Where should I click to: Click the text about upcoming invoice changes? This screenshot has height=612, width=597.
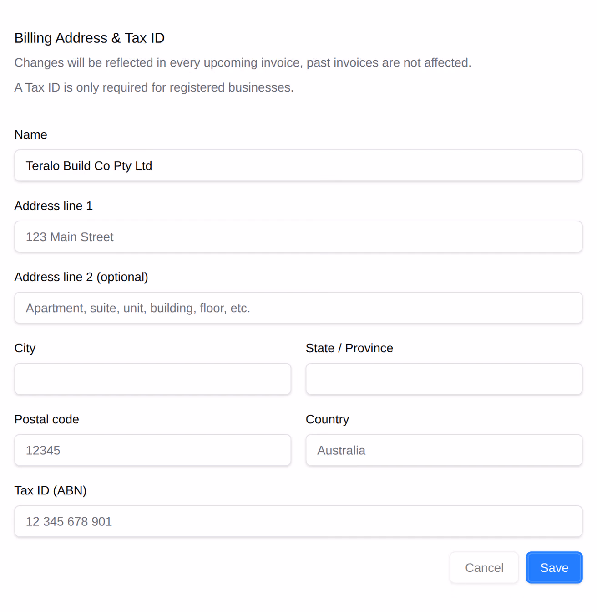(x=243, y=62)
